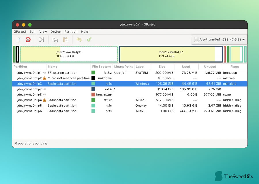The height and width of the screenshot is (184, 259).
Task: Click the Resize/Move partition toolbar icon
Action: [x=41, y=40]
